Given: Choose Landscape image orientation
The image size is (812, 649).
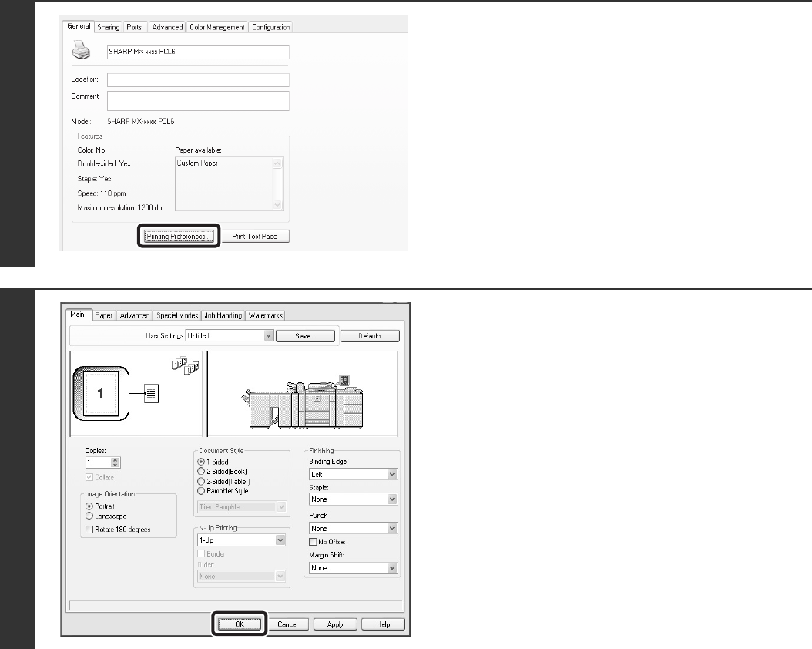Looking at the screenshot, I should pos(89,516).
